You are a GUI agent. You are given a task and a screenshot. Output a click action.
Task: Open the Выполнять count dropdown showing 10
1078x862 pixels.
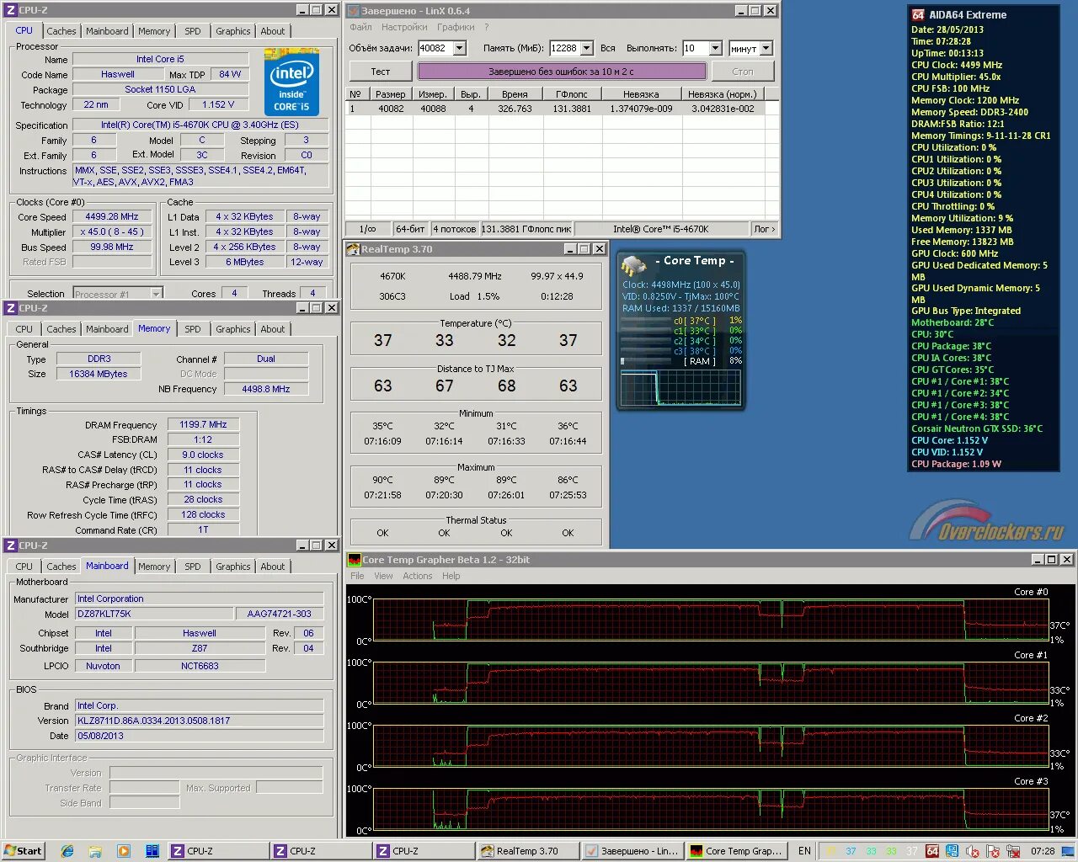(x=715, y=48)
